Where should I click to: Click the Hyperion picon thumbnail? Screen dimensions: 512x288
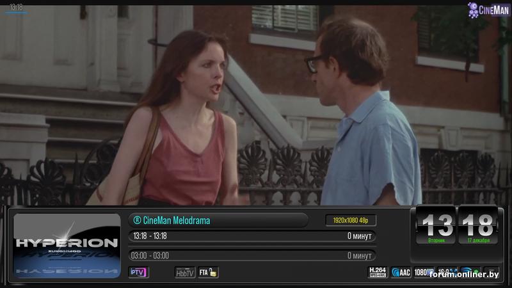tap(67, 246)
